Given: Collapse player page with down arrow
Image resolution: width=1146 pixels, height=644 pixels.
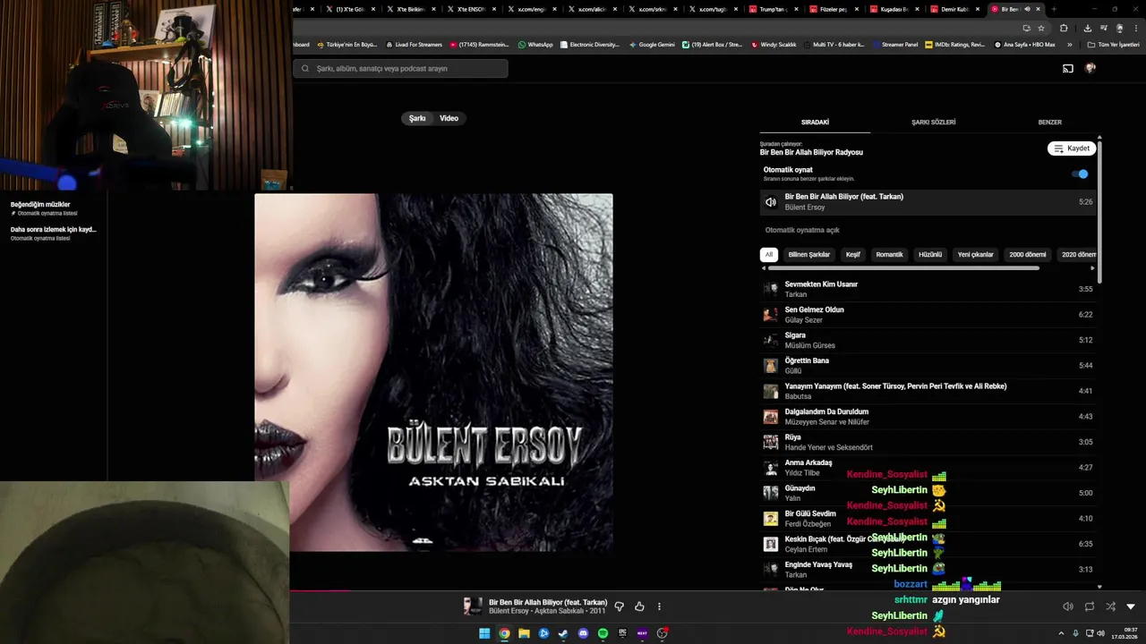Looking at the screenshot, I should coord(1131,606).
